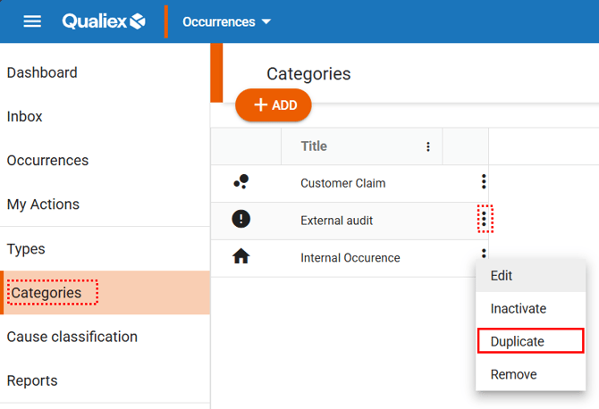Navigate to Cause classification page
Screen dimensions: 599x409
(72, 337)
